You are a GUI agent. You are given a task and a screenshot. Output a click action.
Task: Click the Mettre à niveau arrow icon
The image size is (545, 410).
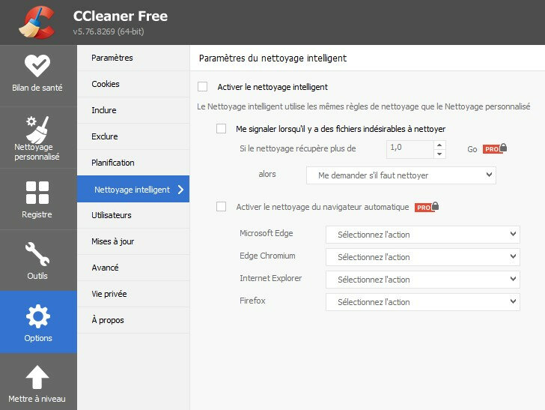37,377
